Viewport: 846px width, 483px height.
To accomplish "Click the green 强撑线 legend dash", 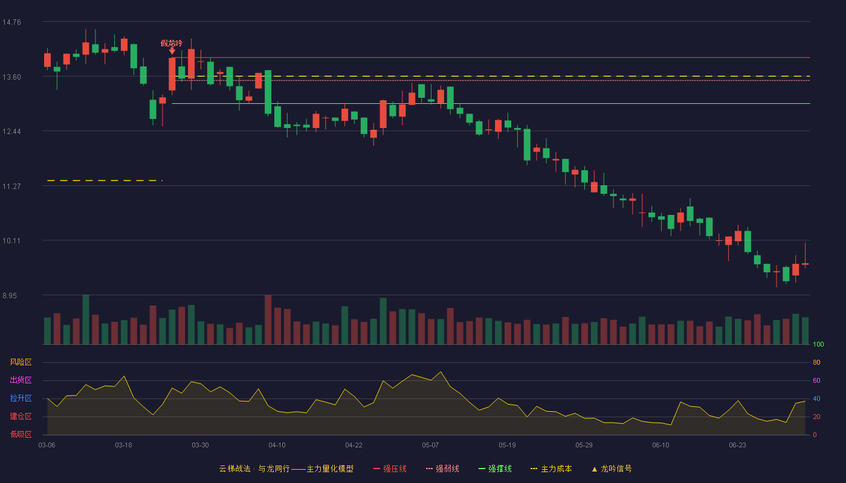I will (482, 469).
